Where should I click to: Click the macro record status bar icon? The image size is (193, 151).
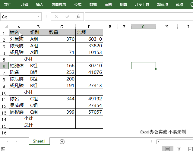[x=3, y=149]
